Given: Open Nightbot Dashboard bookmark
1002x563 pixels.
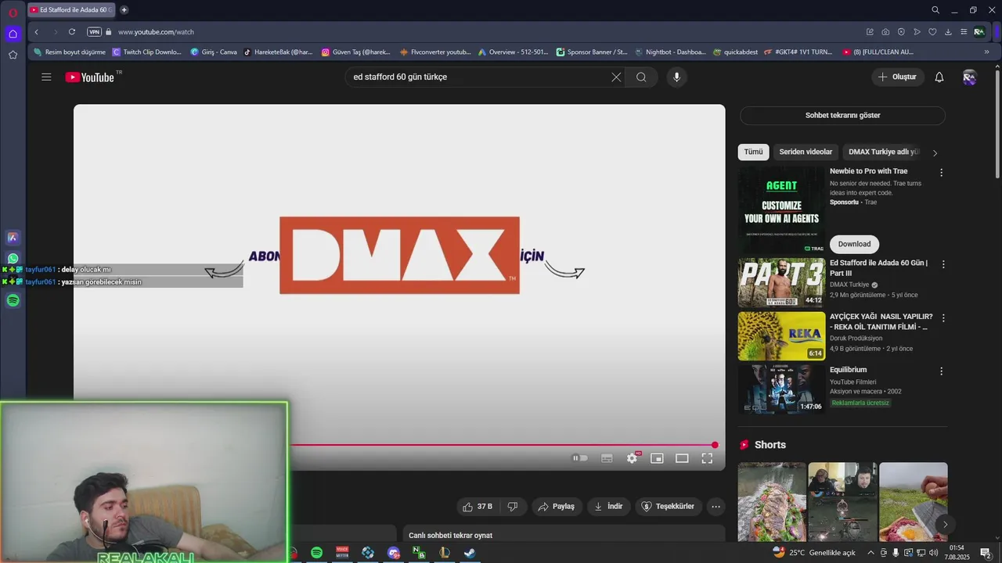Looking at the screenshot, I should point(669,52).
